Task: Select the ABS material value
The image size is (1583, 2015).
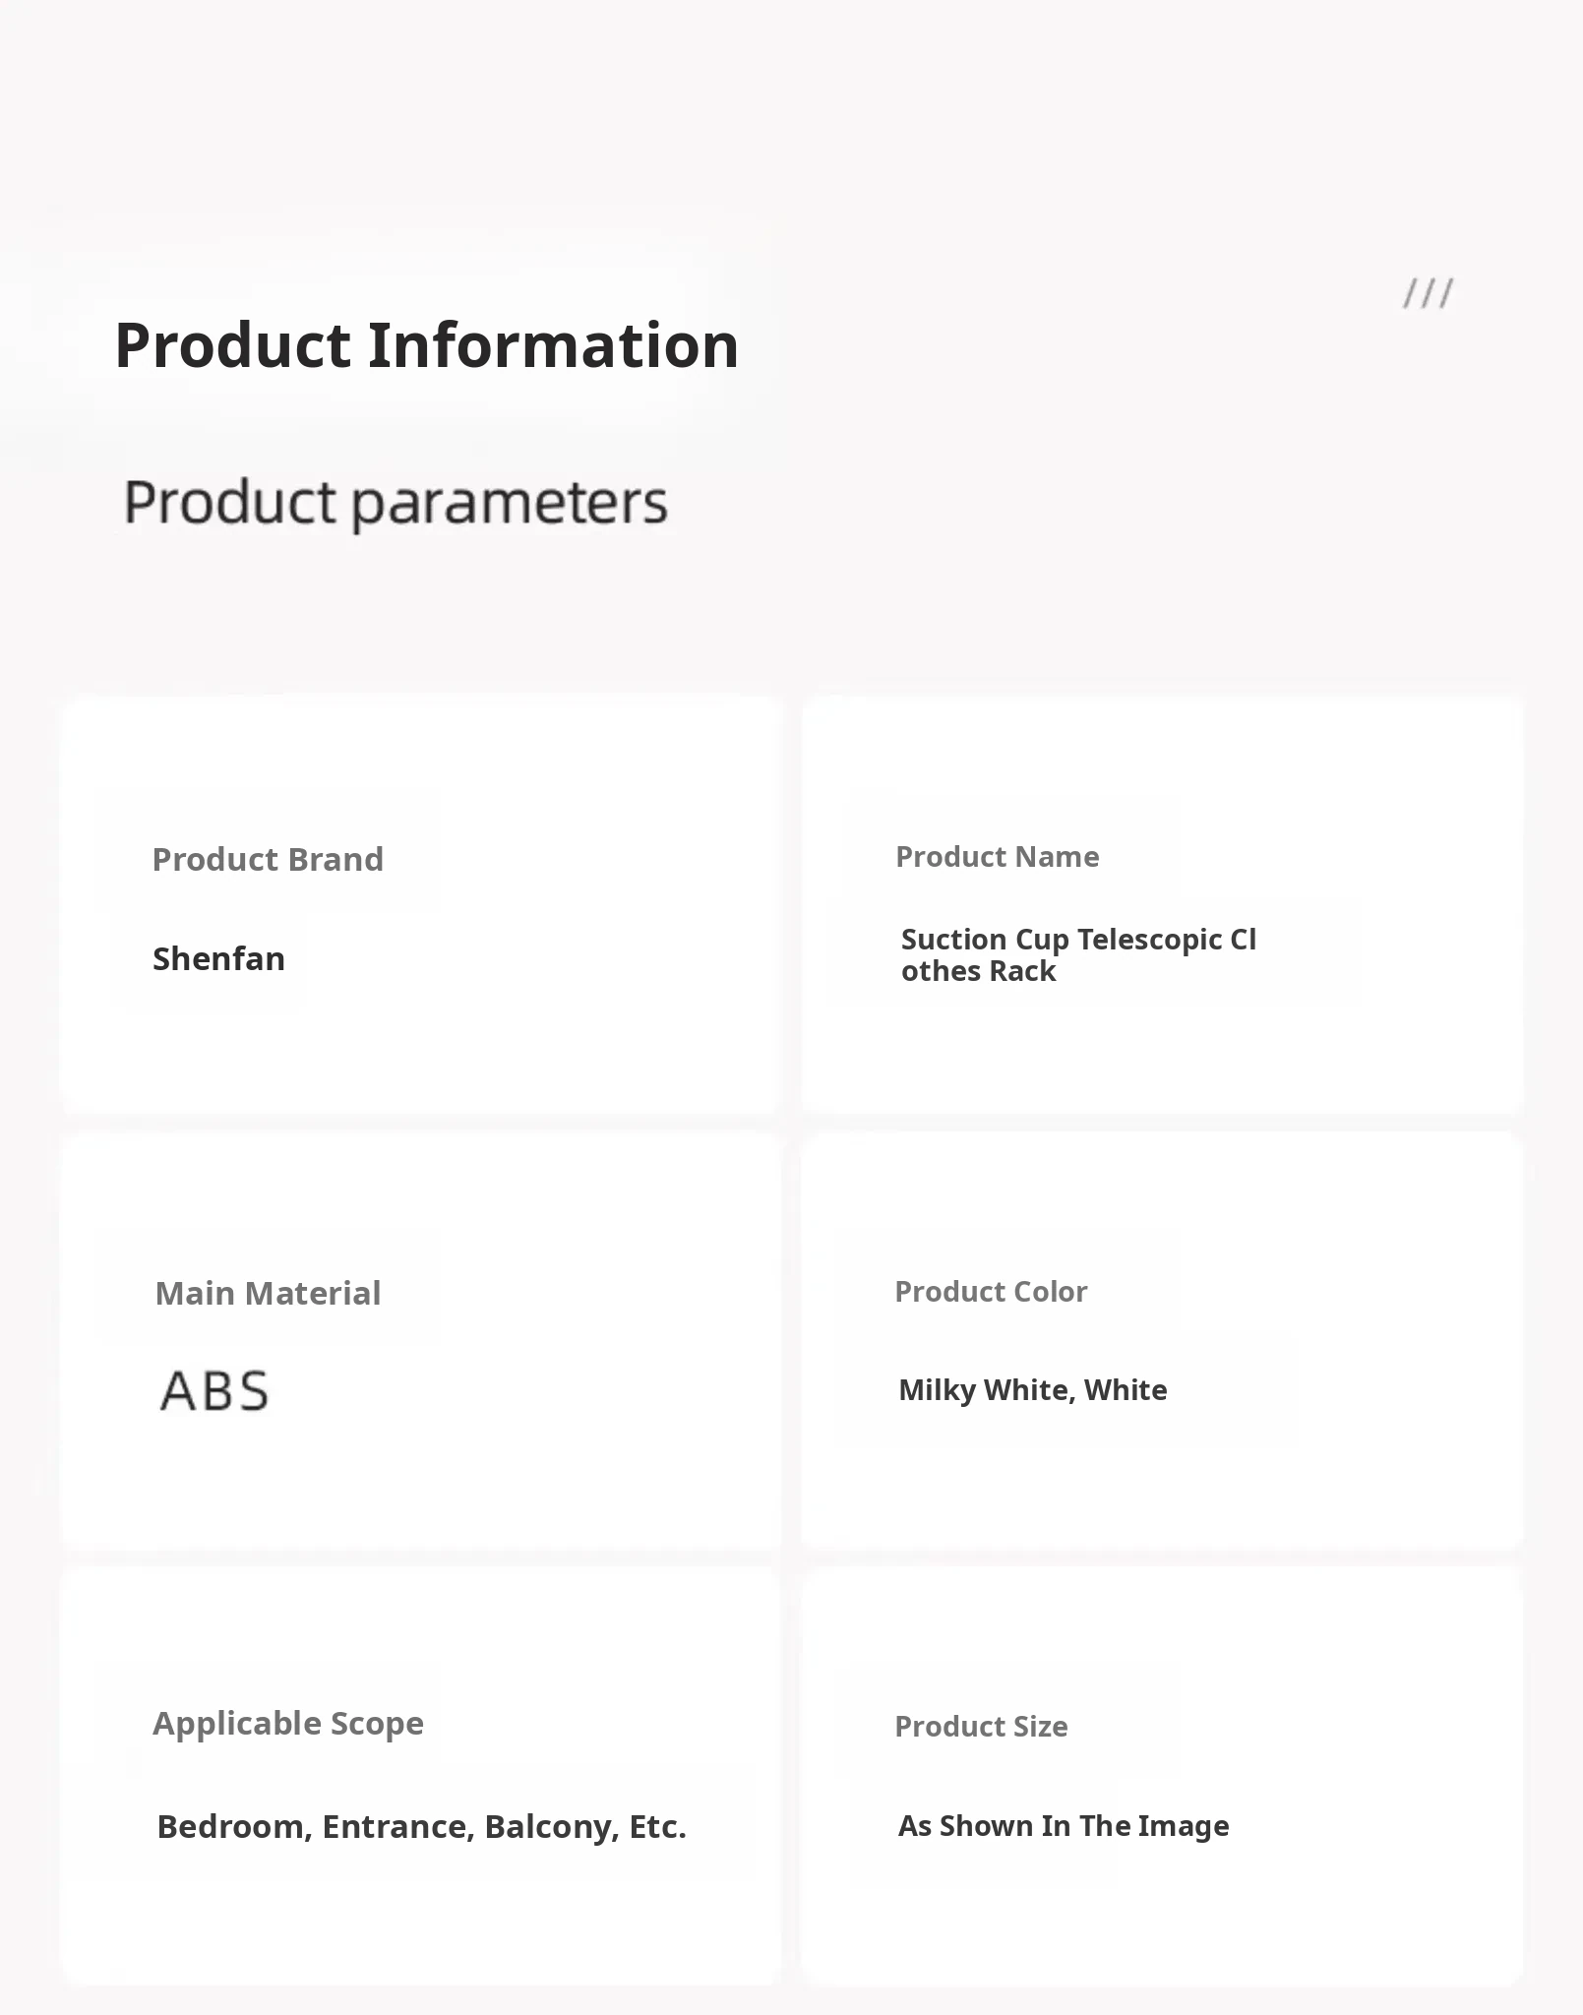Action: (214, 1391)
